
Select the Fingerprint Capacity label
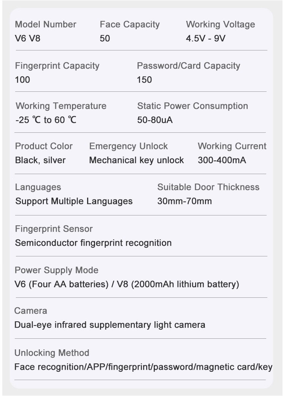[x=57, y=66]
